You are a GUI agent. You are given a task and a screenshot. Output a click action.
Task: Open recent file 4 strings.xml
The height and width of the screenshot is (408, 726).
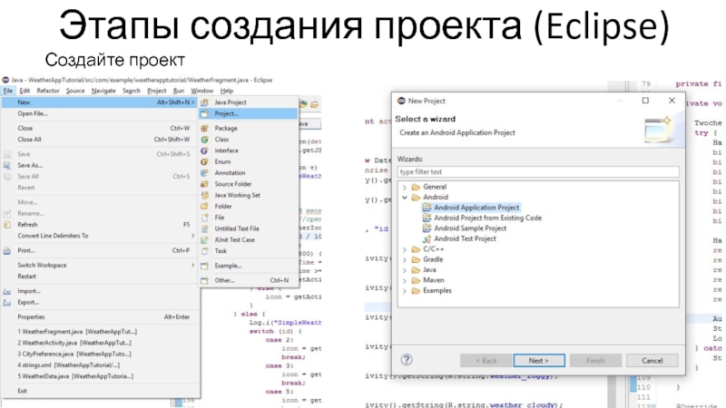click(102, 365)
